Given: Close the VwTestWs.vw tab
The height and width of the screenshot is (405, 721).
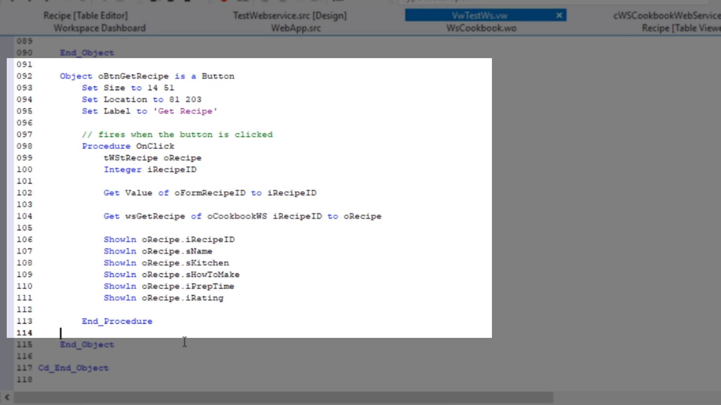Looking at the screenshot, I should click(559, 15).
